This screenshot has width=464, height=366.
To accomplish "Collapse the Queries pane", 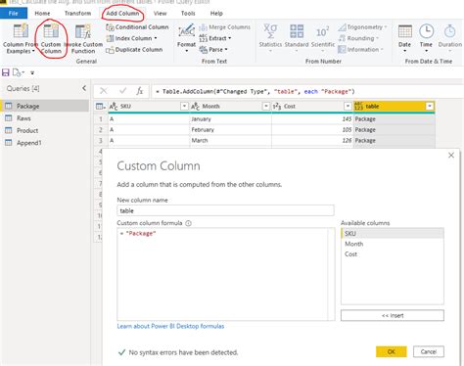I will pyautogui.click(x=84, y=88).
